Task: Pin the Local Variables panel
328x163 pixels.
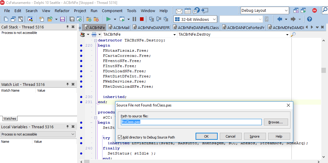Action: (67, 127)
